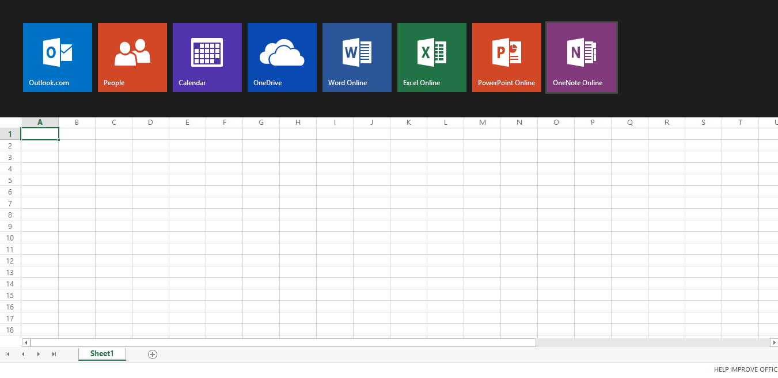Select row 12 header

(x=10, y=261)
